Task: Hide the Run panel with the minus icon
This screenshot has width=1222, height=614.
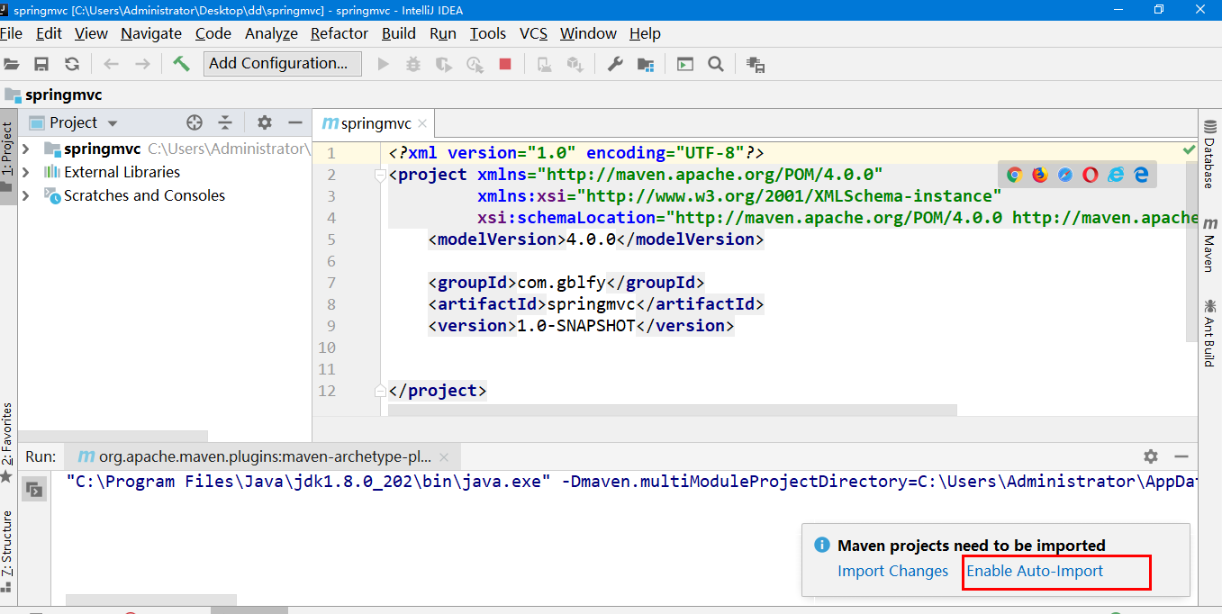Action: click(1181, 456)
